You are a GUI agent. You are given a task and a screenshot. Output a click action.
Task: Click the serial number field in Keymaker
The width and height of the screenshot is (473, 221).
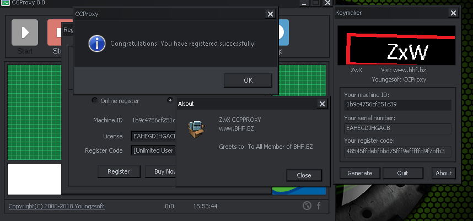[398, 128]
